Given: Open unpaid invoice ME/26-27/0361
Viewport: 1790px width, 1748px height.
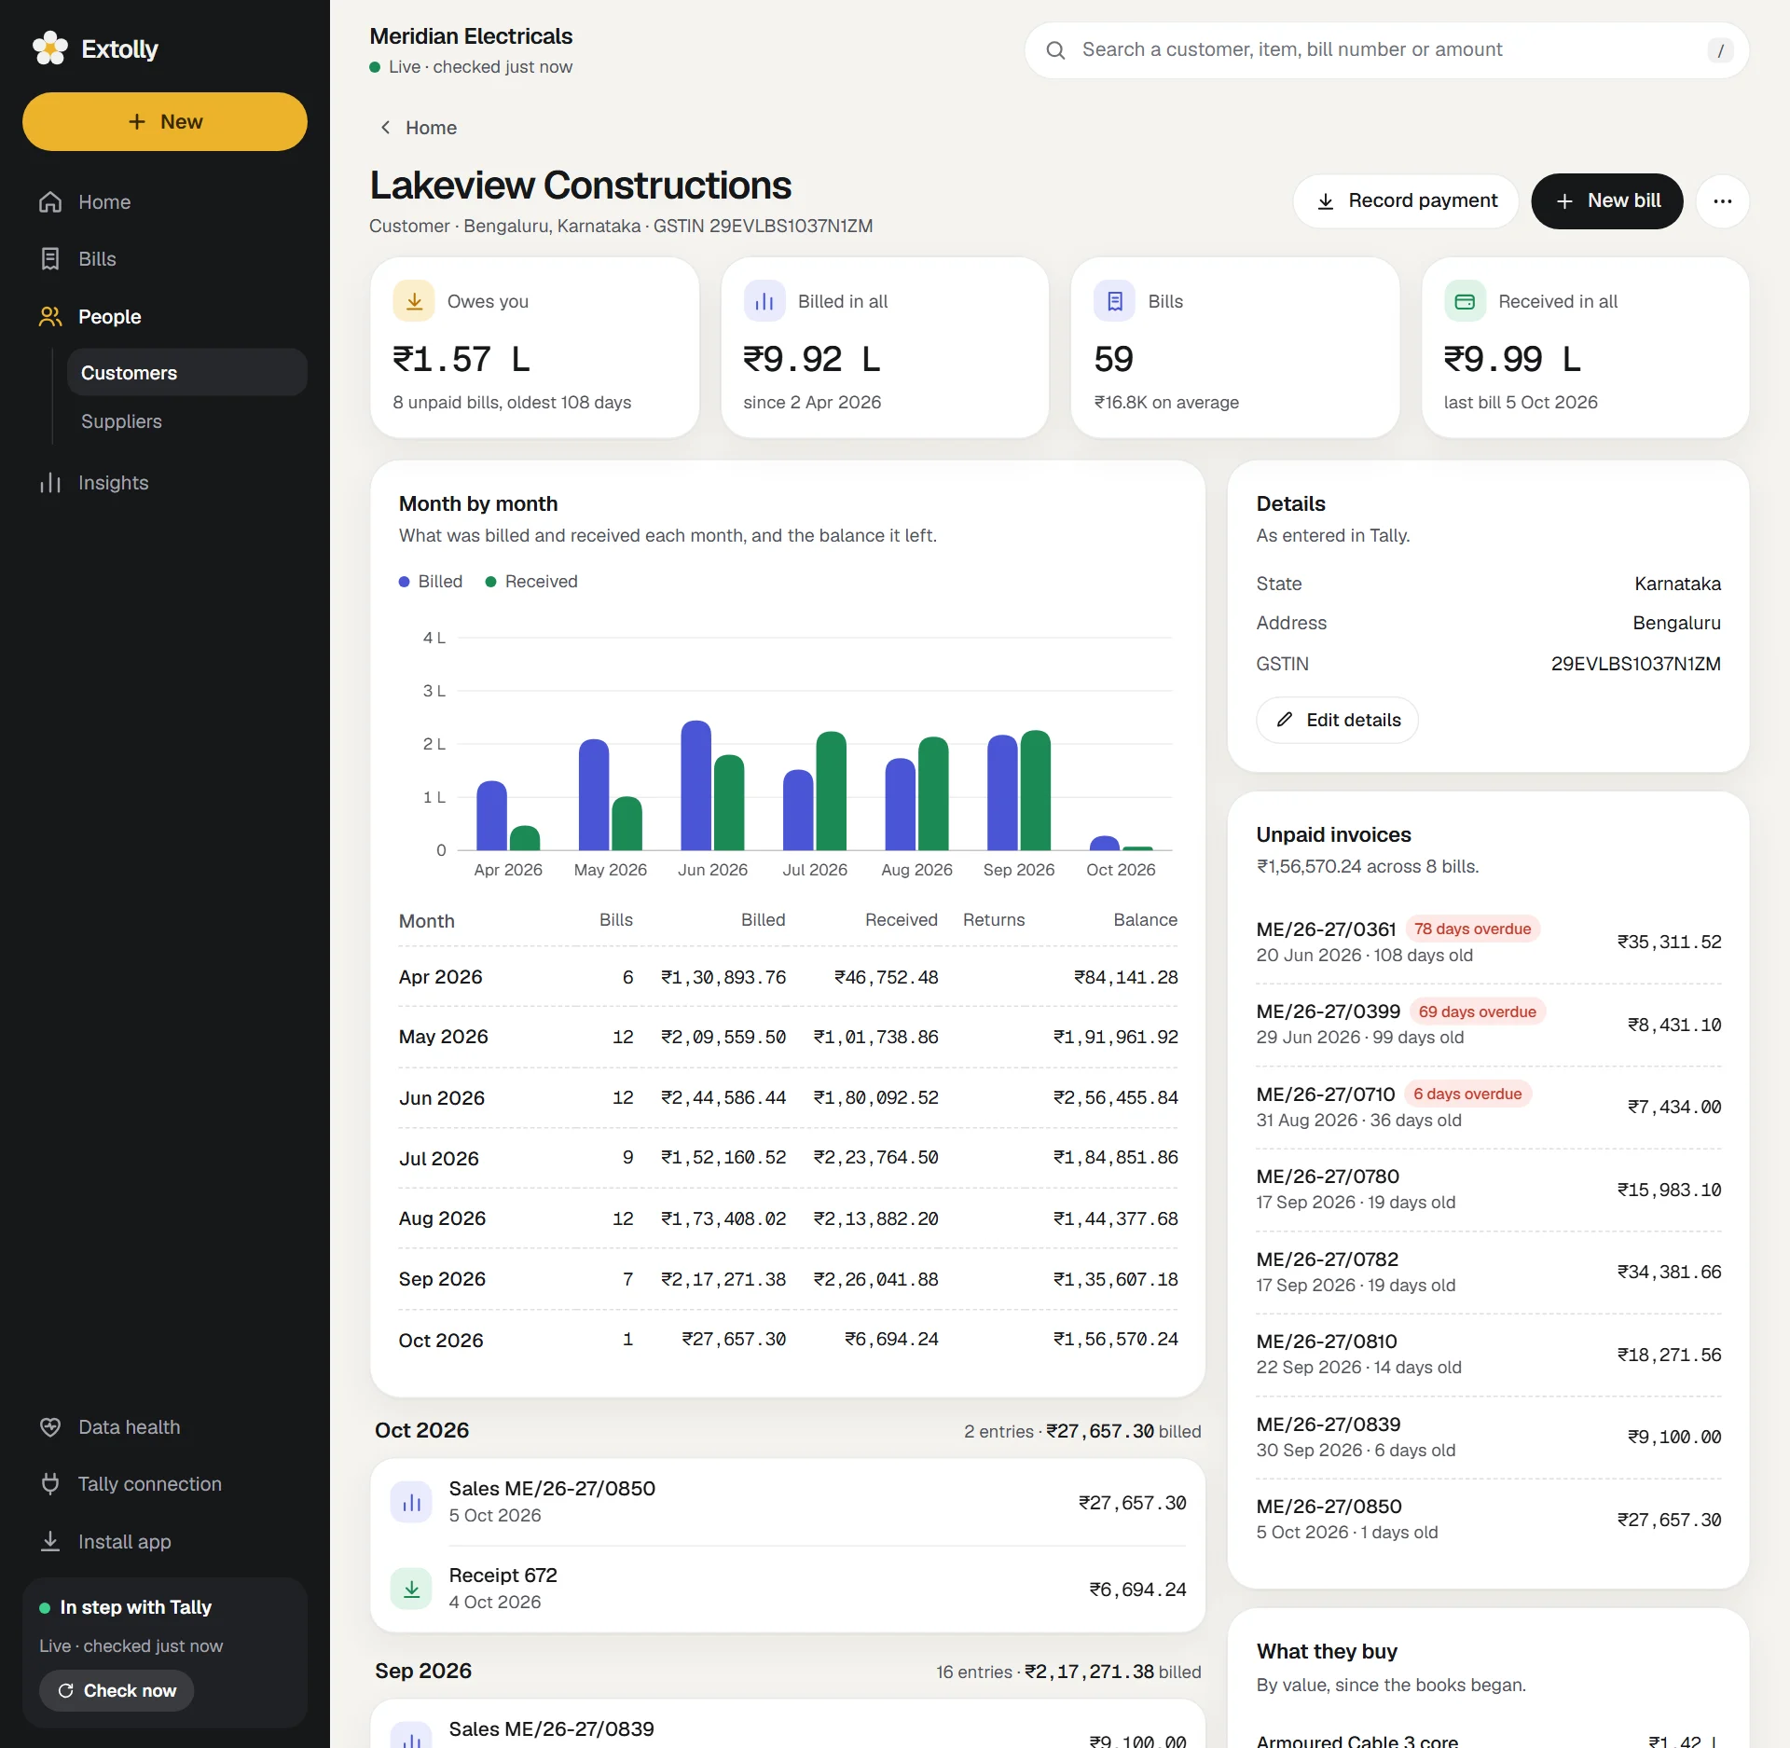Looking at the screenshot, I should coord(1489,942).
